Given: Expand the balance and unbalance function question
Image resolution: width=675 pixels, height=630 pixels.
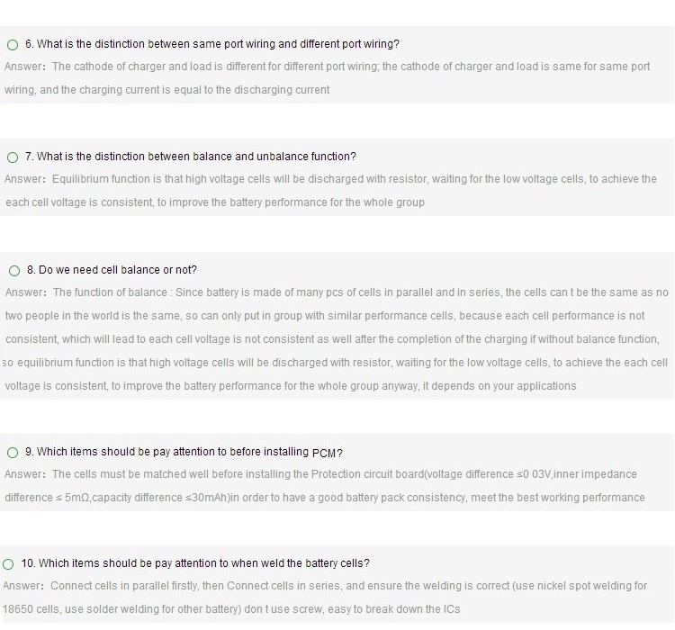Looking at the screenshot, I should 191,157.
